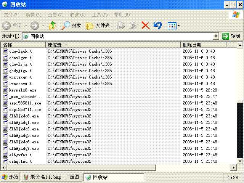Open the Back history dropdown arrow

[26, 26]
